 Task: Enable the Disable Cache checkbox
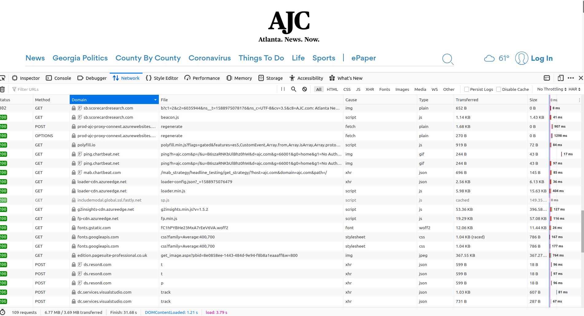[x=499, y=89]
